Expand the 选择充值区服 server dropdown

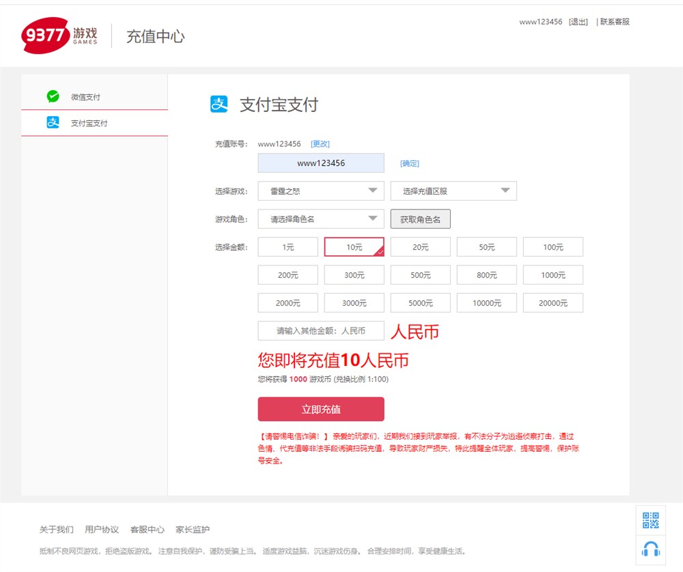(x=454, y=191)
